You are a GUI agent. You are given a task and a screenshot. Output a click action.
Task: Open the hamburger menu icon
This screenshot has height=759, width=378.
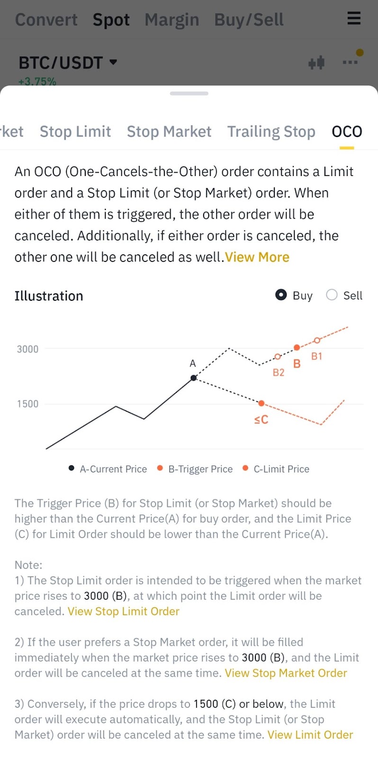354,19
